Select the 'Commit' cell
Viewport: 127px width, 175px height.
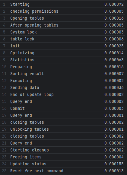[43, 108]
